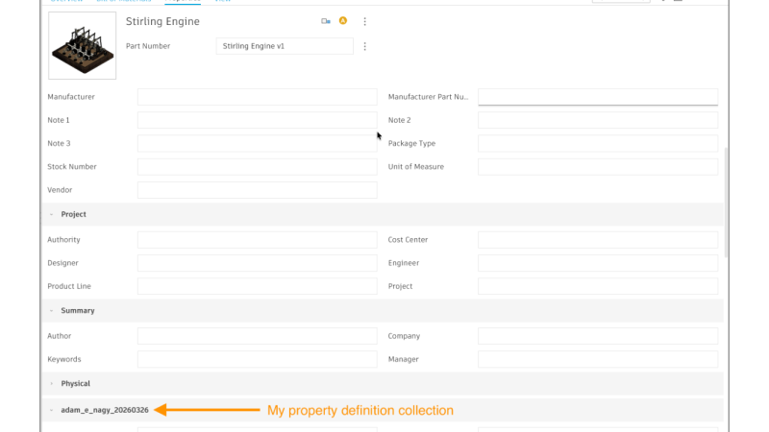
Task: Expand the Physical section
Action: pos(52,383)
